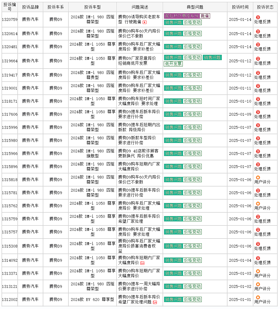
Task: Click the date 2025-01-11
Action: 240,88
